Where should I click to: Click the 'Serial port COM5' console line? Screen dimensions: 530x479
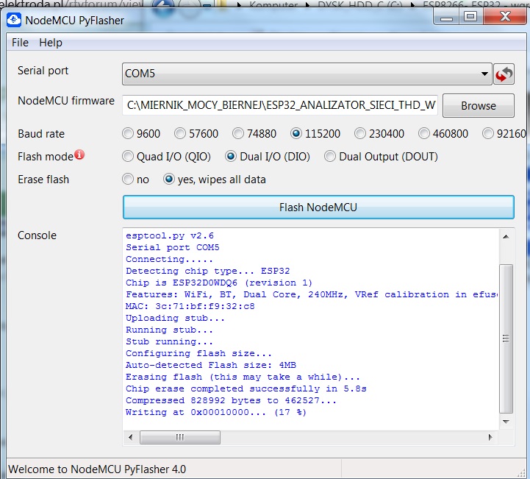coord(173,247)
